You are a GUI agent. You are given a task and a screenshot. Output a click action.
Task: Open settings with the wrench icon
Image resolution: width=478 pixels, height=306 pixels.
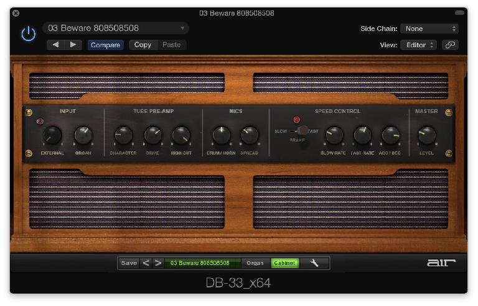pos(314,263)
